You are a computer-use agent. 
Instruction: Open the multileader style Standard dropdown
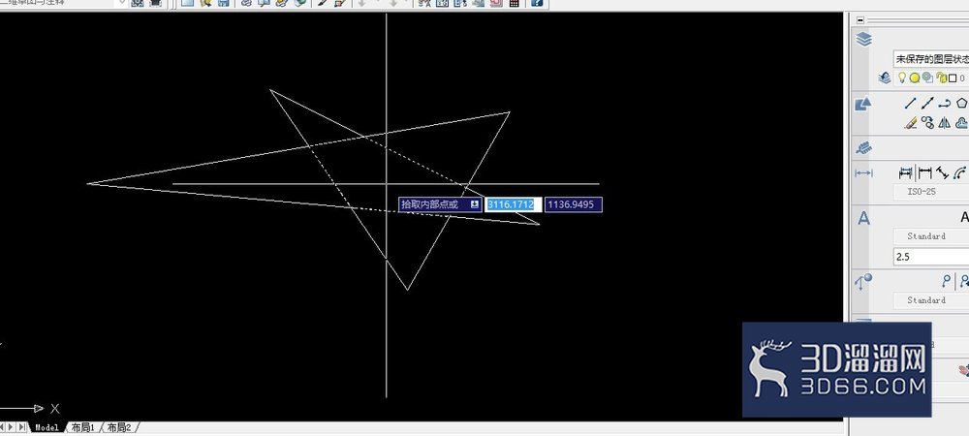(931, 300)
